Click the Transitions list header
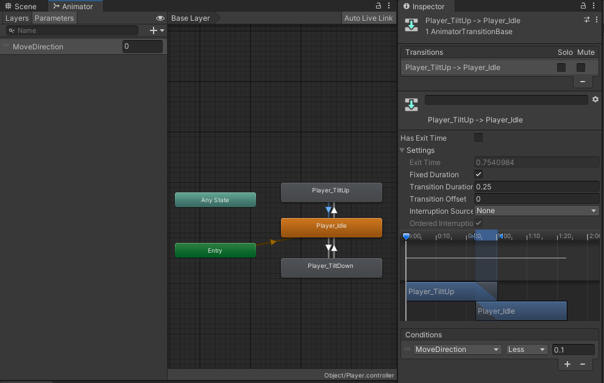Image resolution: width=604 pixels, height=383 pixels. pyautogui.click(x=500, y=52)
